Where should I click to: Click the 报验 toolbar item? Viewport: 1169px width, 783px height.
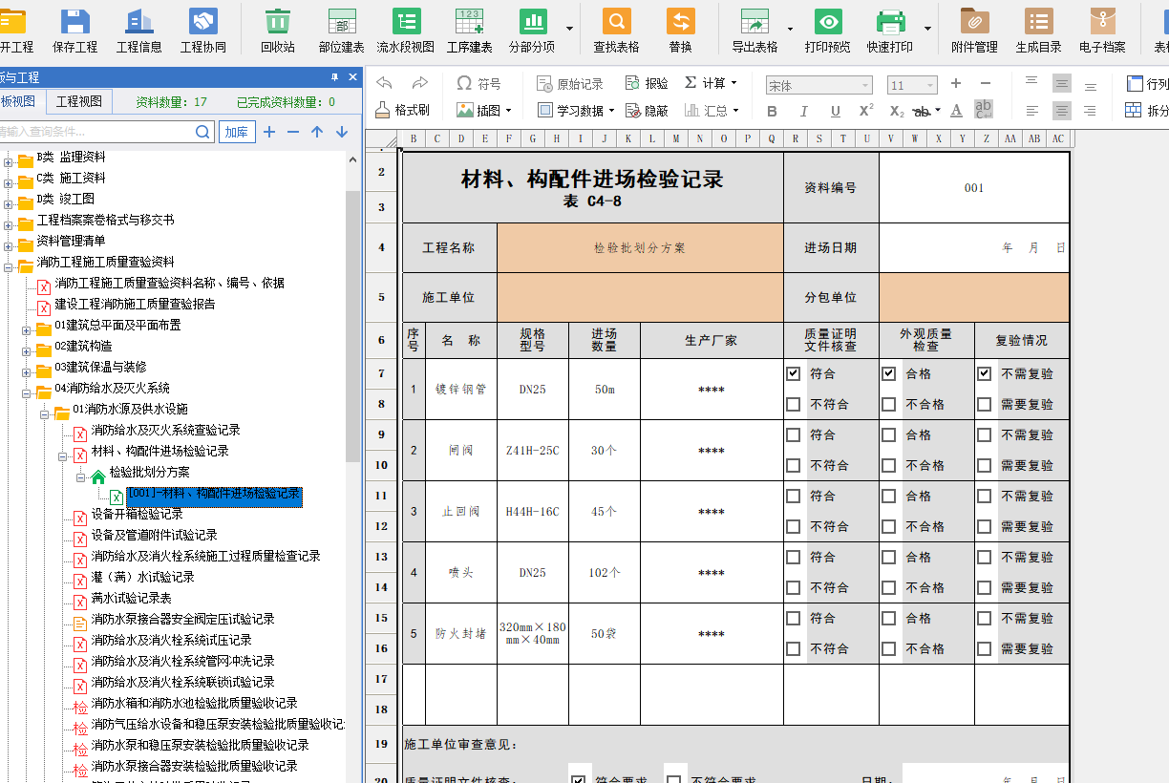tap(648, 83)
